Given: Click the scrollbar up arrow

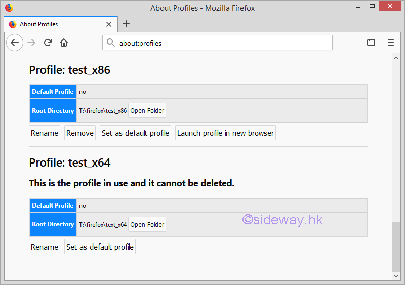Looking at the screenshot, I should point(396,58).
